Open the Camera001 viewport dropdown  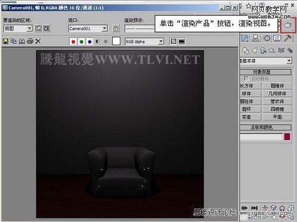tap(88, 28)
